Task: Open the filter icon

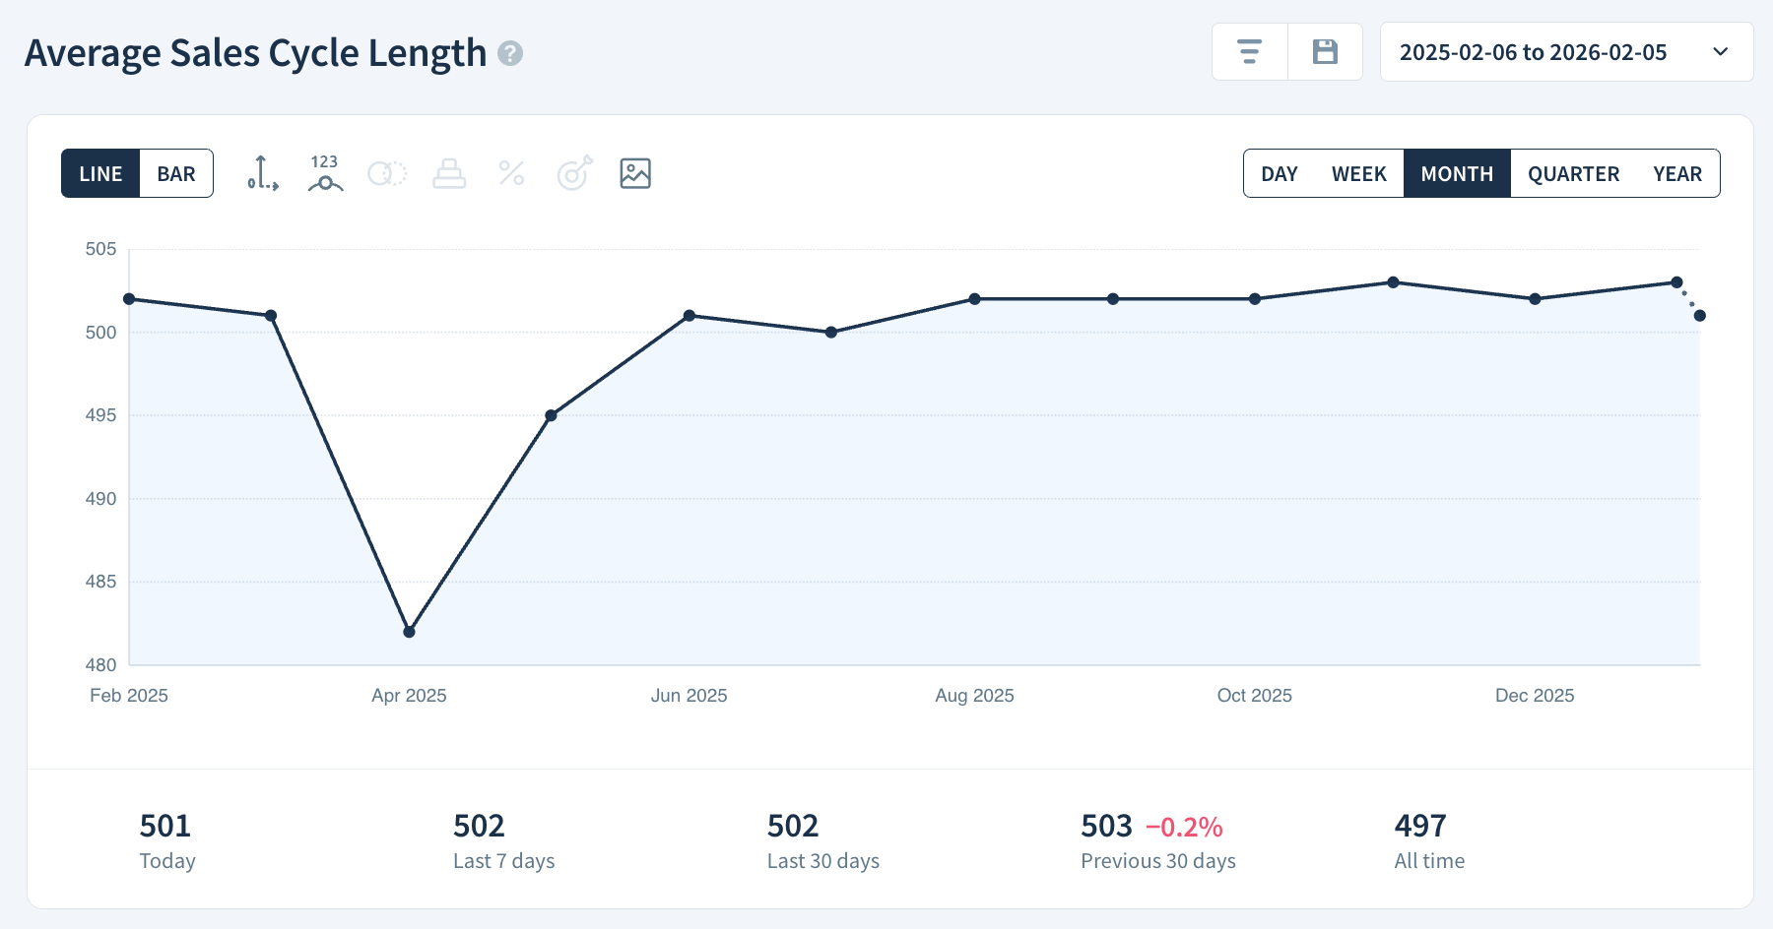Action: 1249,52
